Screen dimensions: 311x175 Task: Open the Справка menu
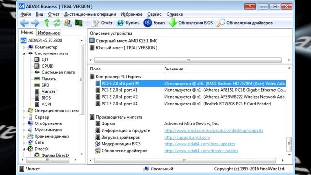pos(174,14)
